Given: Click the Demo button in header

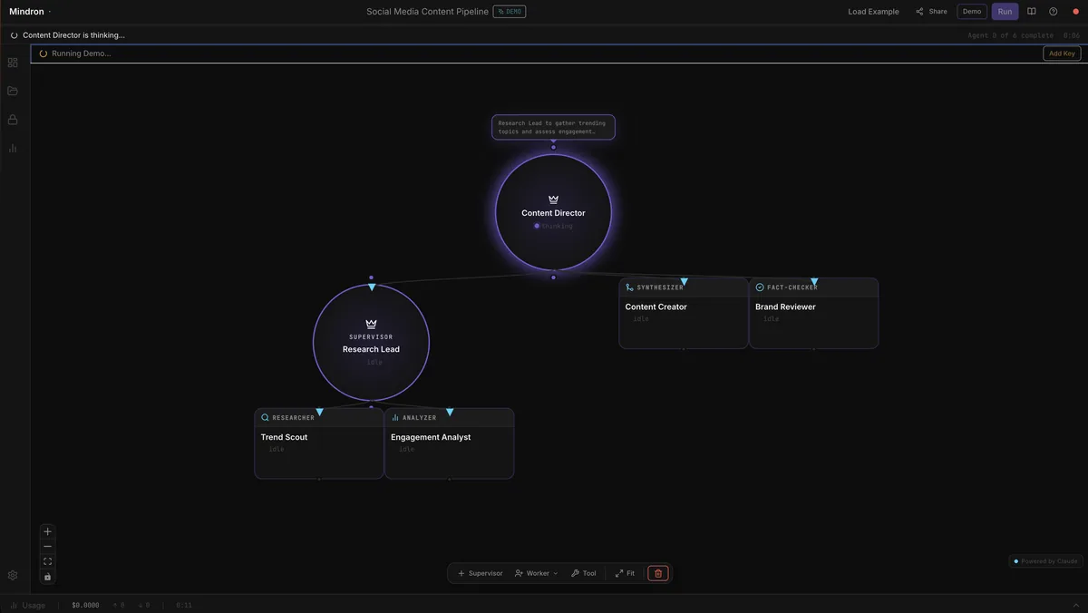Looking at the screenshot, I should click(972, 12).
